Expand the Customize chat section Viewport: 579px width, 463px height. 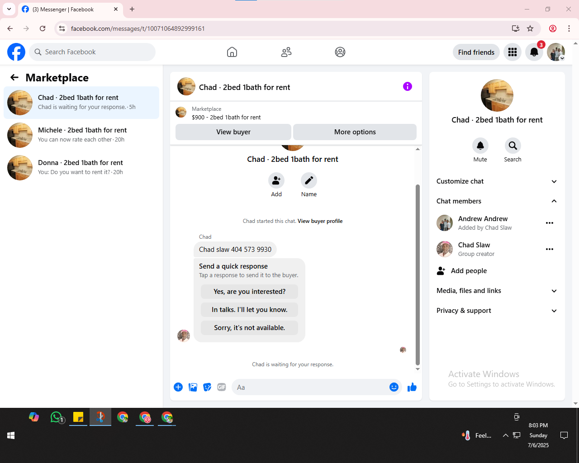click(x=497, y=181)
